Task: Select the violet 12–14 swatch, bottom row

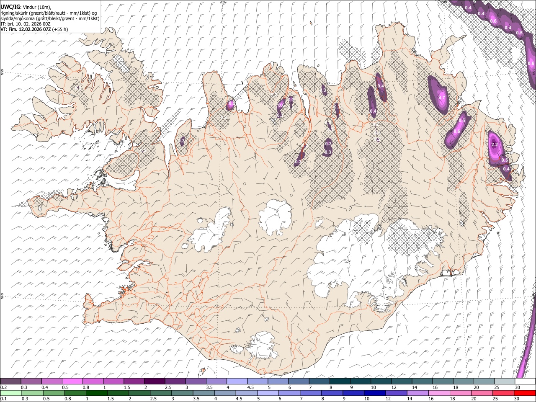Action: pos(396,393)
